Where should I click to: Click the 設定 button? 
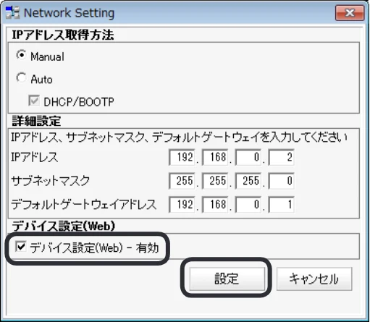pyautogui.click(x=227, y=279)
